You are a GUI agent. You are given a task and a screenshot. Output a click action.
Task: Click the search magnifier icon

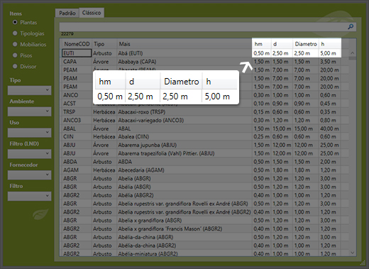[x=351, y=27]
